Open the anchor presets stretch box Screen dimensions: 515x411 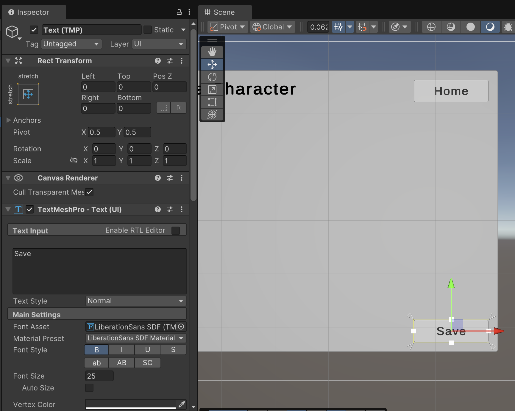coord(28,95)
